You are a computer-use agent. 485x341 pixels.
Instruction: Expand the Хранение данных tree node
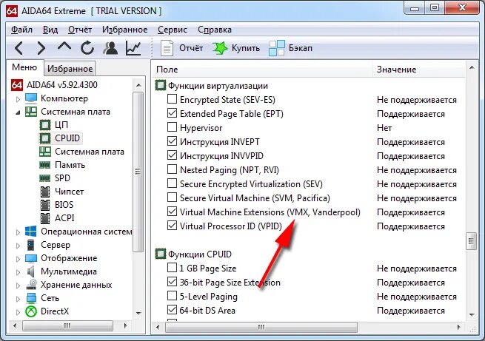(18, 286)
